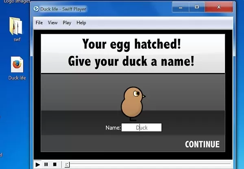This screenshot has width=244, height=169.
Task: Click the 'Give your duck a name!' text
Action: click(131, 62)
